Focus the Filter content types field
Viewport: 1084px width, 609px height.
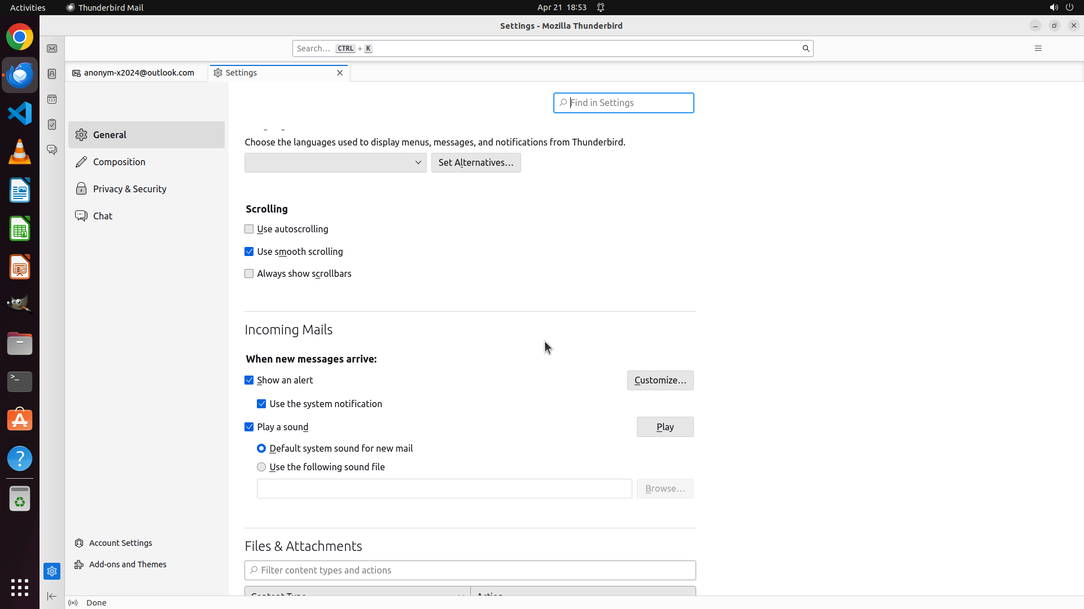coord(470,570)
